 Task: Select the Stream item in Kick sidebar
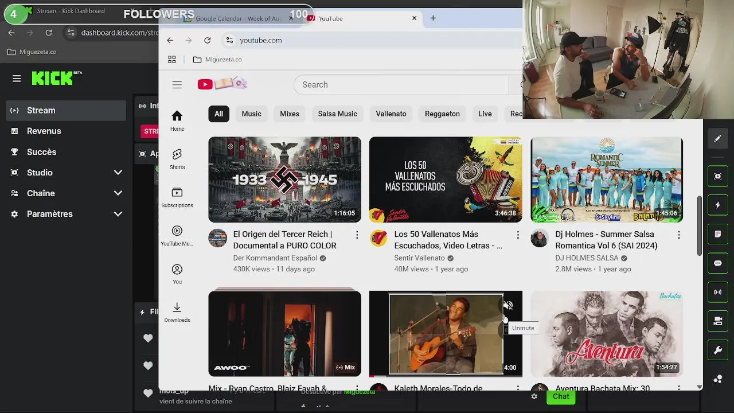[66, 110]
